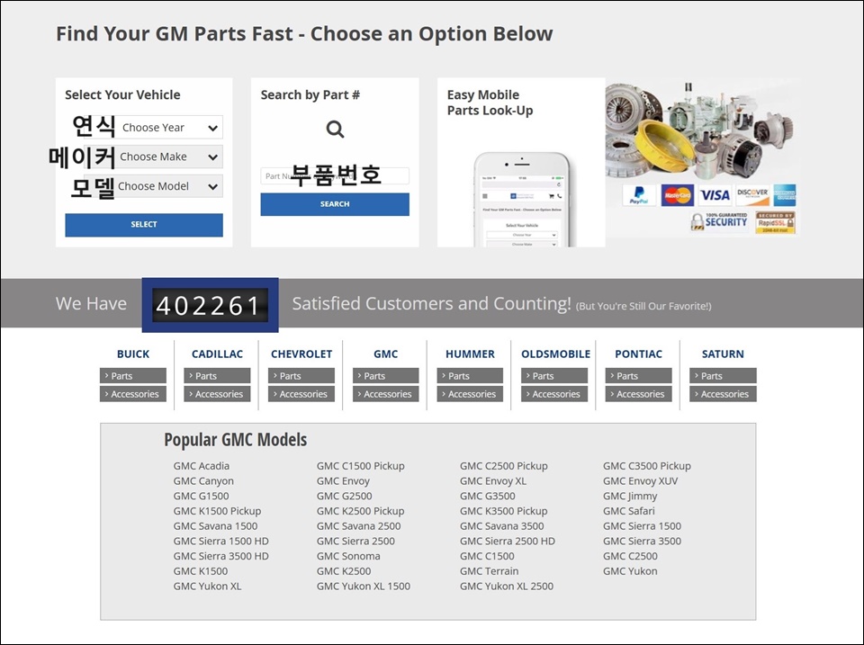Open the GMC Canyon link
The image size is (864, 645).
pyautogui.click(x=203, y=481)
